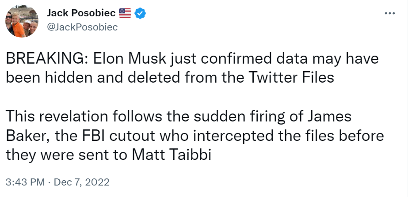408x197 pixels.
Task: Click the US flag emoji beside name
Action: 125,14
